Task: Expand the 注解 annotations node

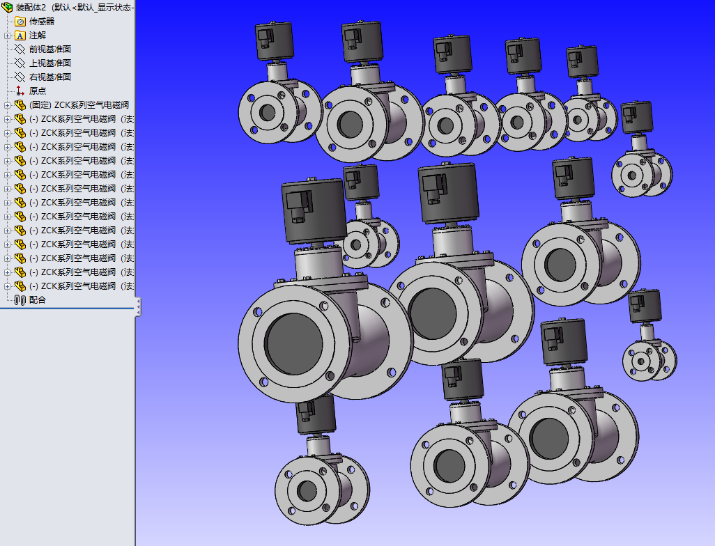Action: [x=7, y=36]
